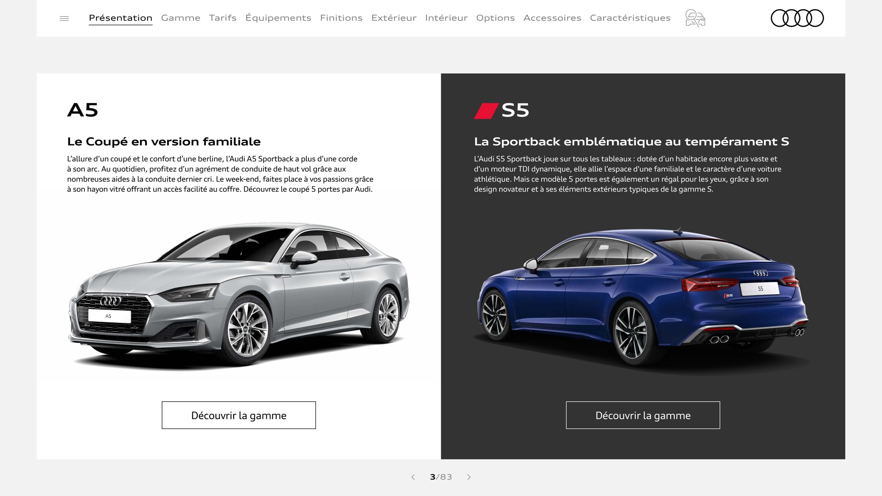Image resolution: width=882 pixels, height=496 pixels.
Task: Click the Audi four-rings logo
Action: pos(797,18)
